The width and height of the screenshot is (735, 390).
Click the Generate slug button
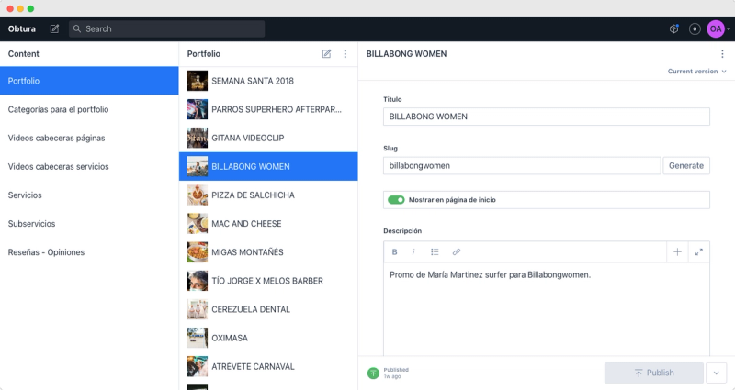click(x=686, y=166)
